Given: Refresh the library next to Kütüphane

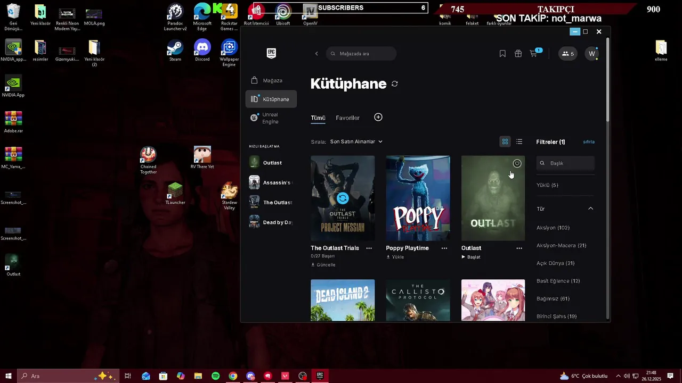Looking at the screenshot, I should tap(394, 84).
